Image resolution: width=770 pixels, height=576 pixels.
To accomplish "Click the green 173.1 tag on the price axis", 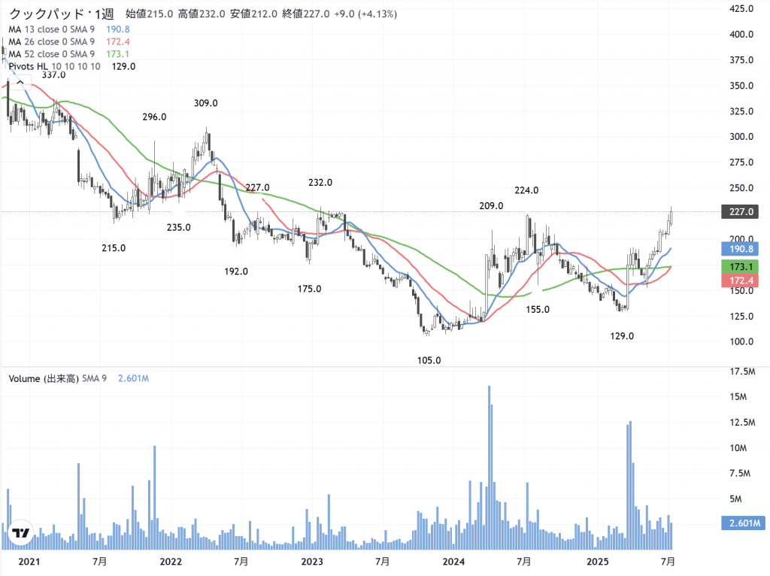I will (740, 267).
